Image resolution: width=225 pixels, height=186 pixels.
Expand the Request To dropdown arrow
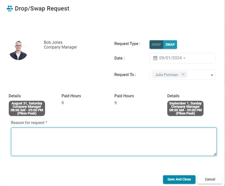tap(212, 75)
